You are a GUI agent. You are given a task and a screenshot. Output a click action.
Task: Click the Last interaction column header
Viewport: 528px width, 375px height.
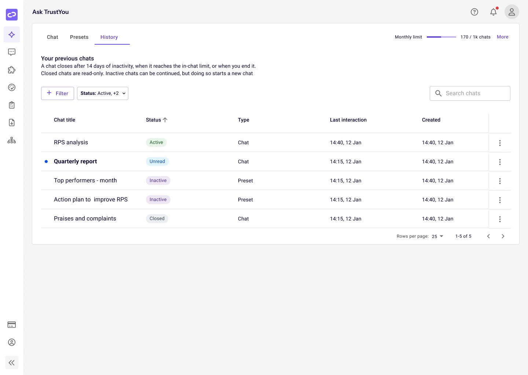[x=348, y=120]
